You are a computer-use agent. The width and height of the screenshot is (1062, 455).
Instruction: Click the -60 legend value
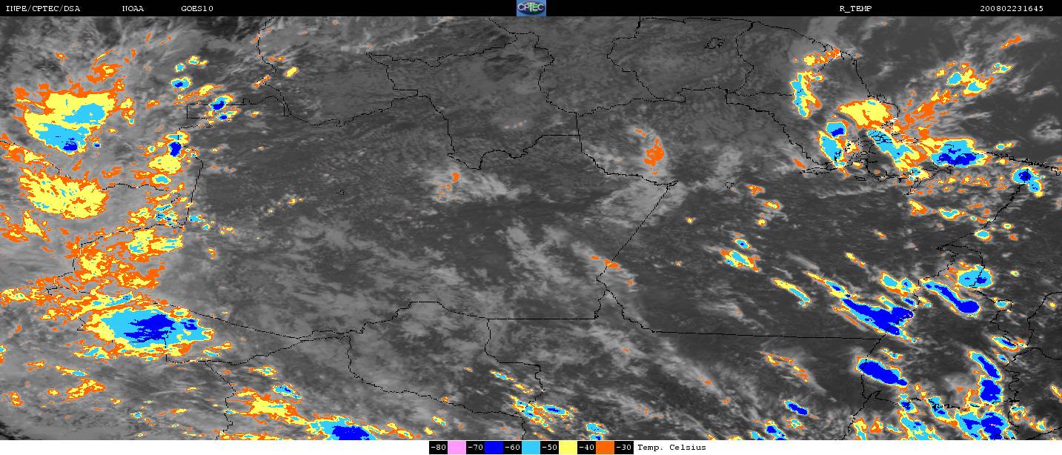pyautogui.click(x=512, y=448)
